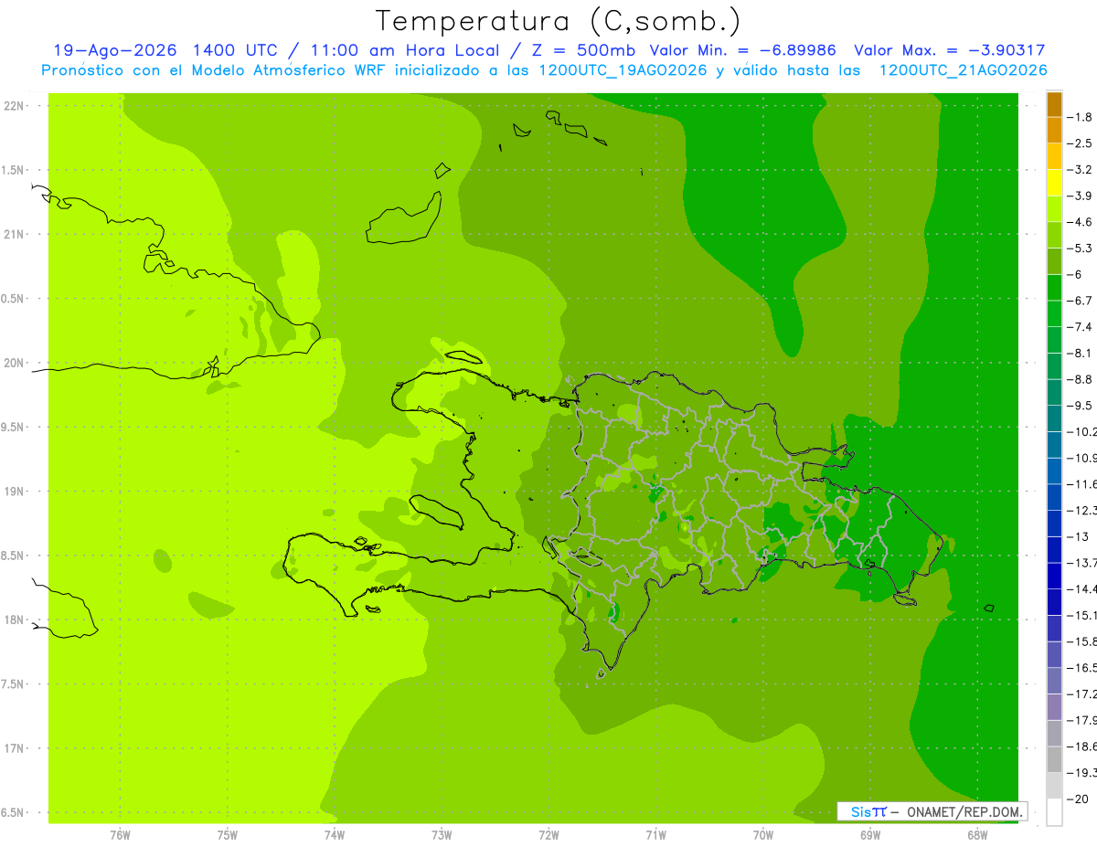Click the '22N' latitude label
1097x847 pixels.
pos(15,106)
